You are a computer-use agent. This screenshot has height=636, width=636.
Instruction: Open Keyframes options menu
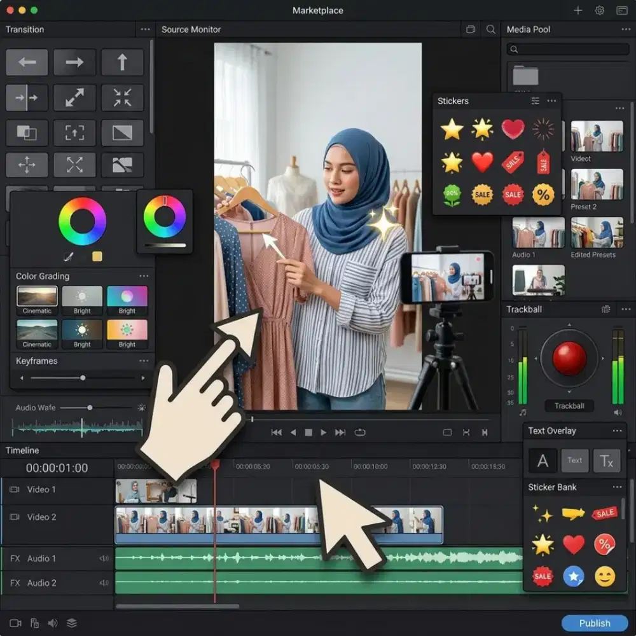(144, 361)
